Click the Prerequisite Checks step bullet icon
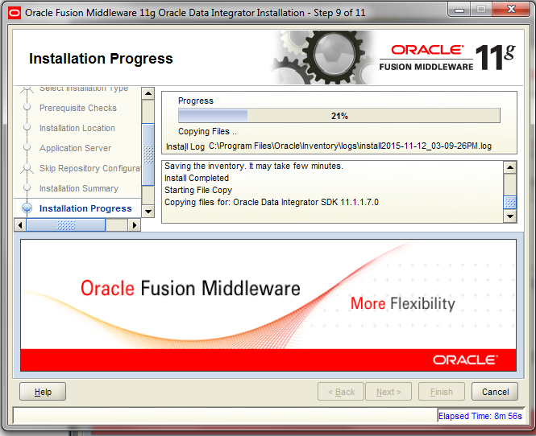Viewport: 536px width, 436px height. click(x=27, y=107)
